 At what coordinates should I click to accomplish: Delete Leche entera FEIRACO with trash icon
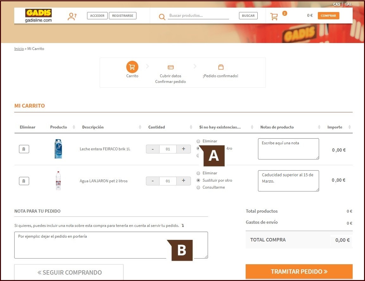pyautogui.click(x=24, y=149)
